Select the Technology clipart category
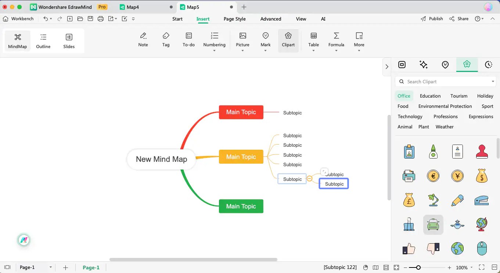500x273 pixels. pyautogui.click(x=410, y=116)
